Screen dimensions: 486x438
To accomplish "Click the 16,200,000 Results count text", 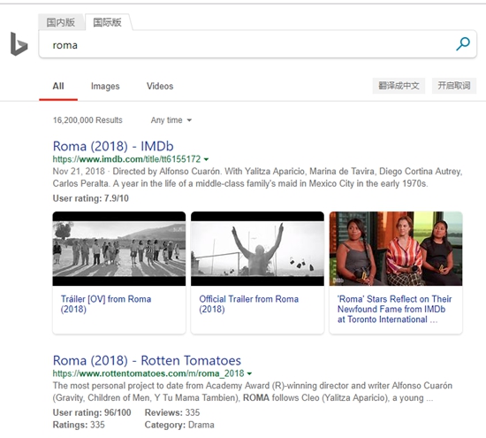I will pos(87,120).
